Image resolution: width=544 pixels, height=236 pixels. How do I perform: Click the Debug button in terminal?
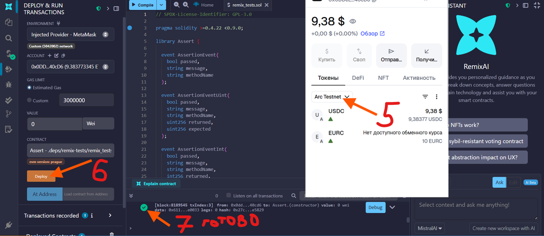tap(375, 207)
